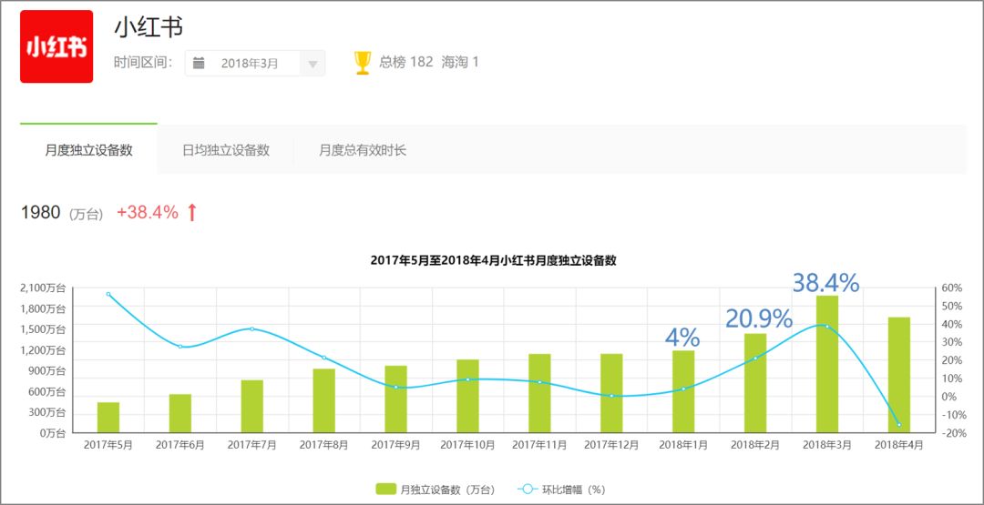Click the 小红书 app title text
Screen dimensions: 984x505
point(149,27)
